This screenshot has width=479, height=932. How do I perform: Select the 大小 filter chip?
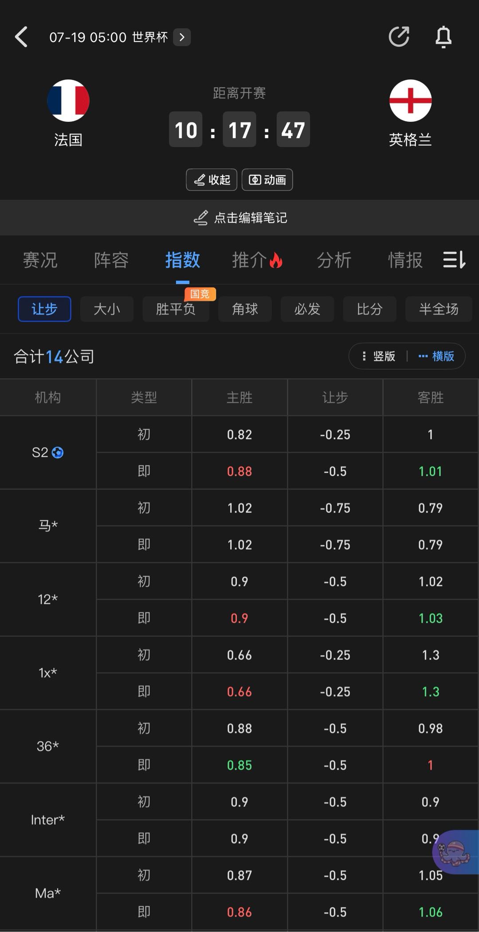pos(107,309)
